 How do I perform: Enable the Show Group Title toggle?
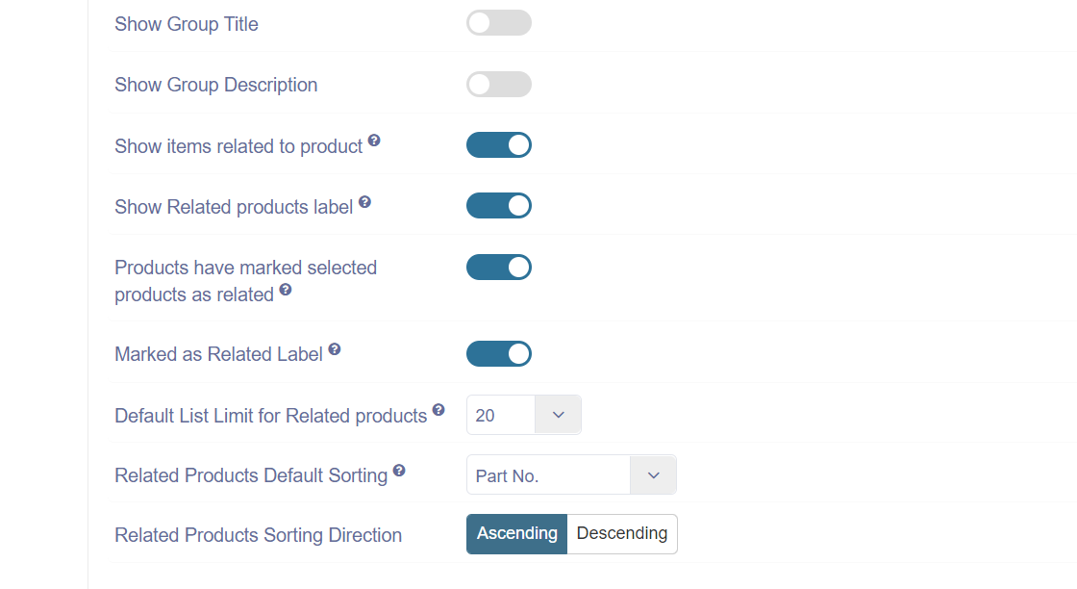(x=499, y=23)
